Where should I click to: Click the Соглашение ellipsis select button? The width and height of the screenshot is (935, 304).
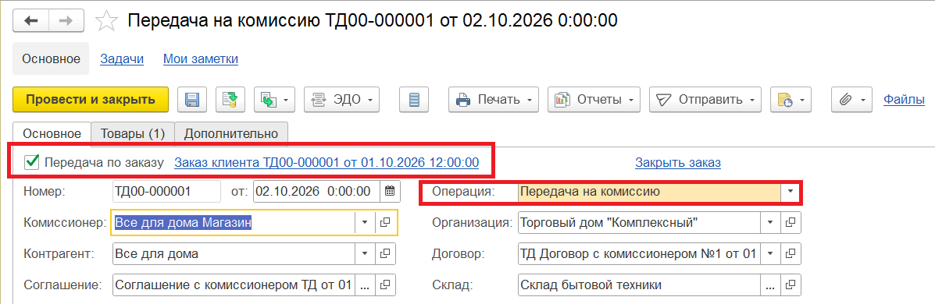tap(364, 285)
